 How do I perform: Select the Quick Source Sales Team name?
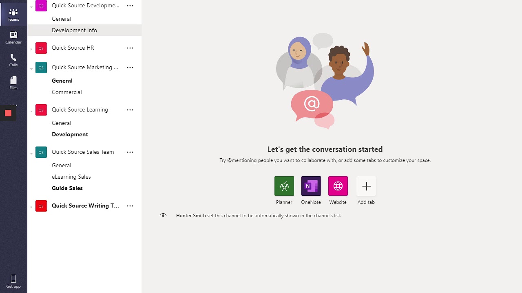tap(83, 152)
